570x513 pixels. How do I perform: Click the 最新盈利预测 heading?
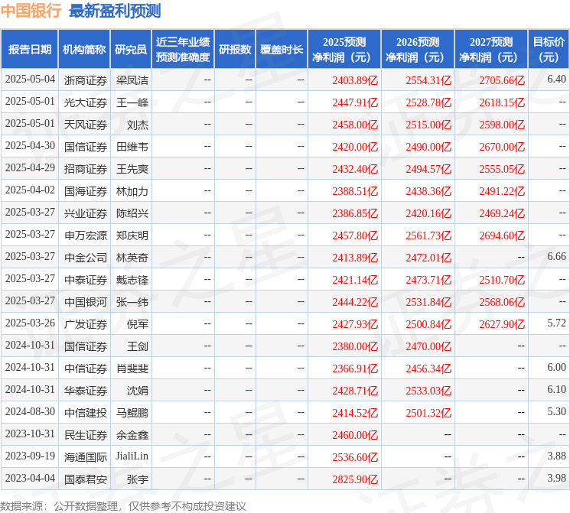click(115, 11)
